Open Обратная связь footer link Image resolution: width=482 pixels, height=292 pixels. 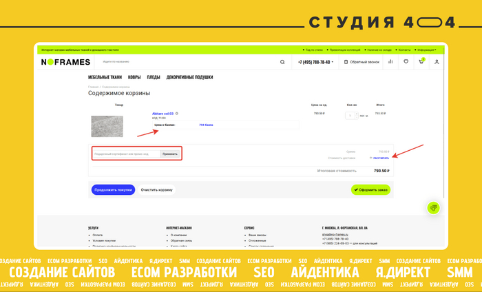point(181,240)
